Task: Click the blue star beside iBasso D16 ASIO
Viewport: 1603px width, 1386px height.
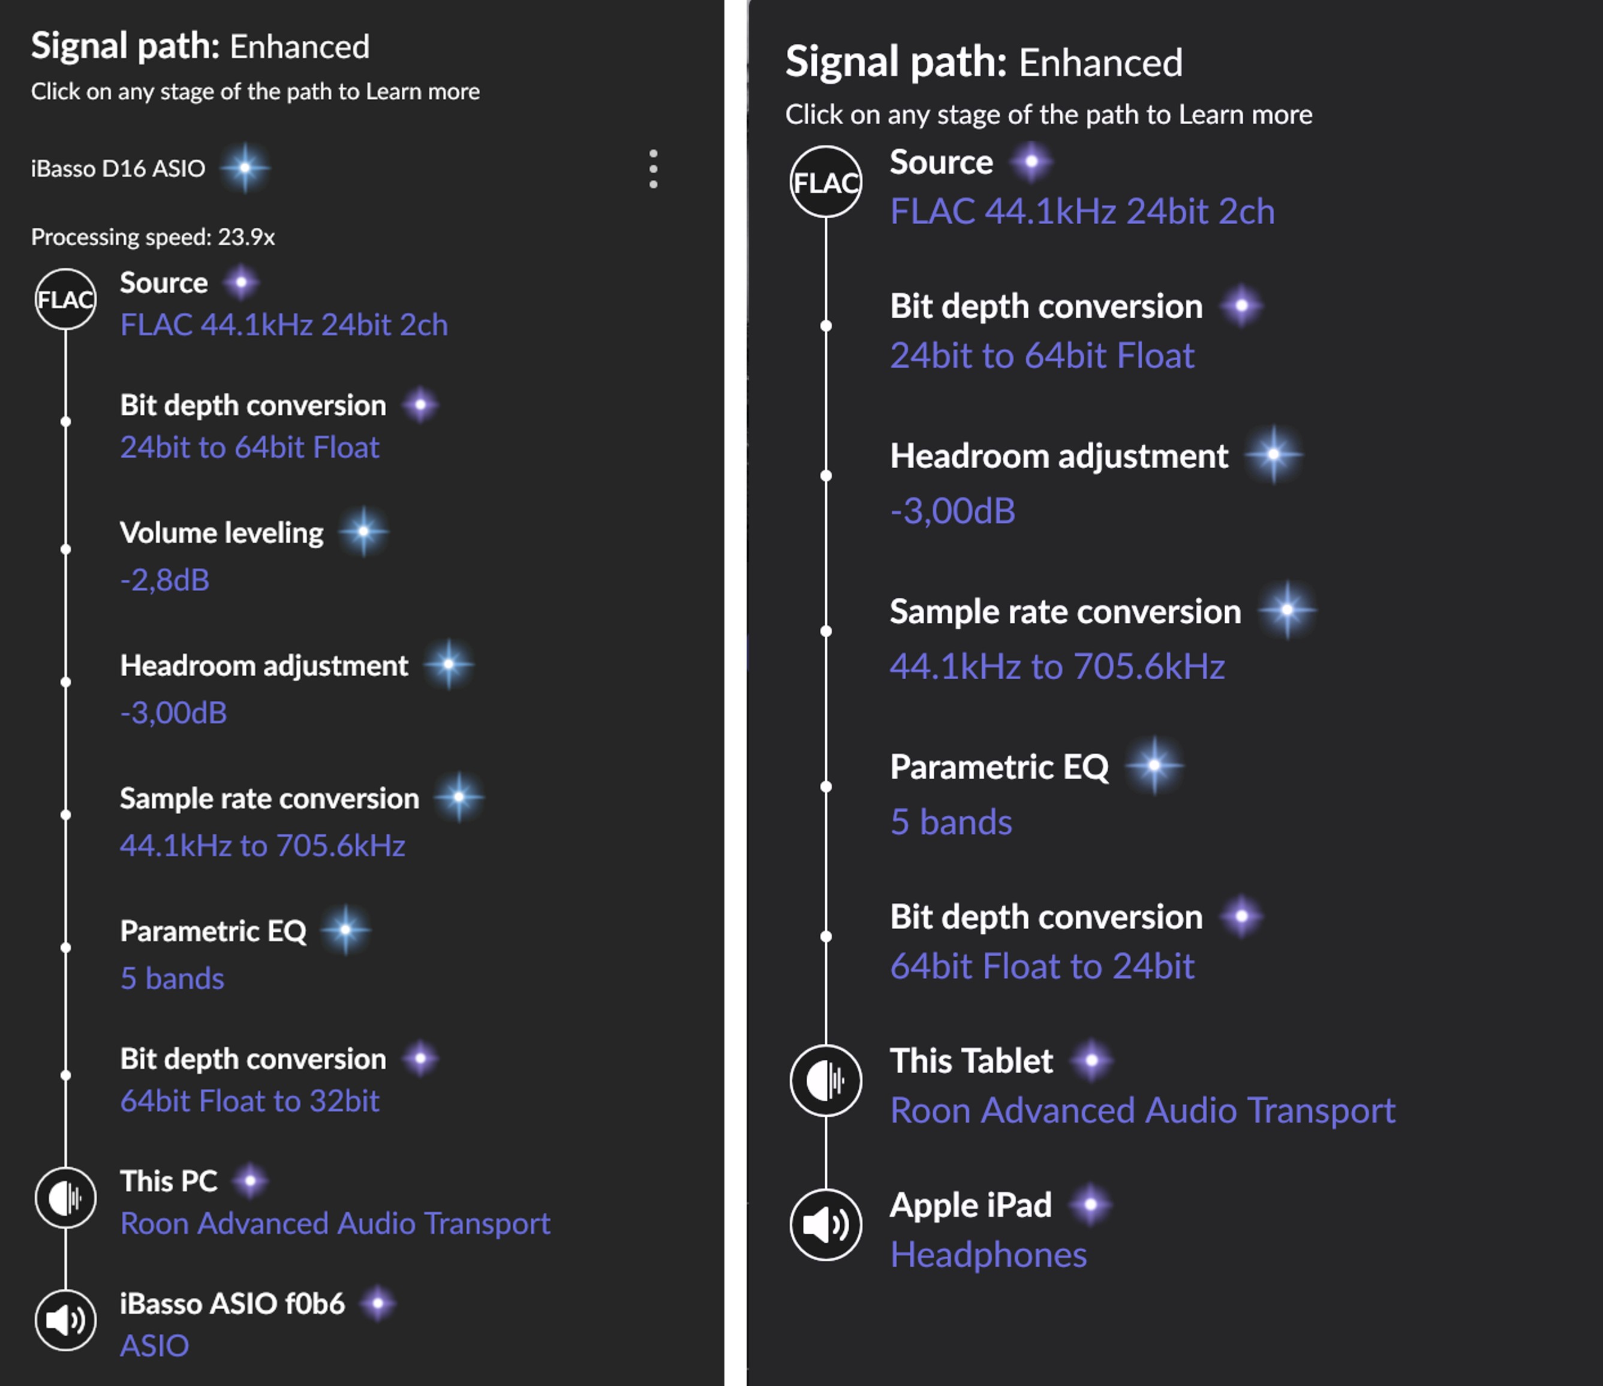Action: [x=245, y=168]
